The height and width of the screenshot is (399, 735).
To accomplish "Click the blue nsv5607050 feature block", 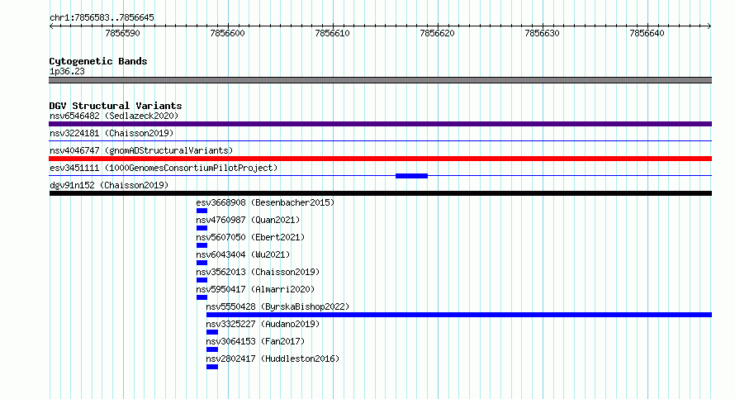I will point(202,245).
